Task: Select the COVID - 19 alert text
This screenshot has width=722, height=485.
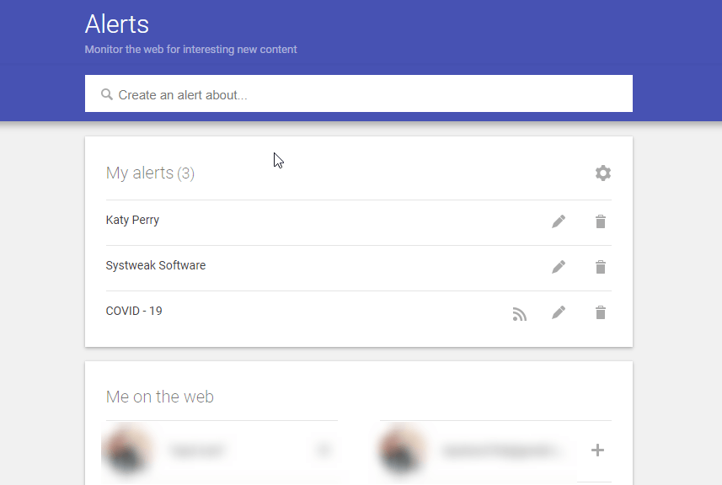Action: click(x=134, y=311)
